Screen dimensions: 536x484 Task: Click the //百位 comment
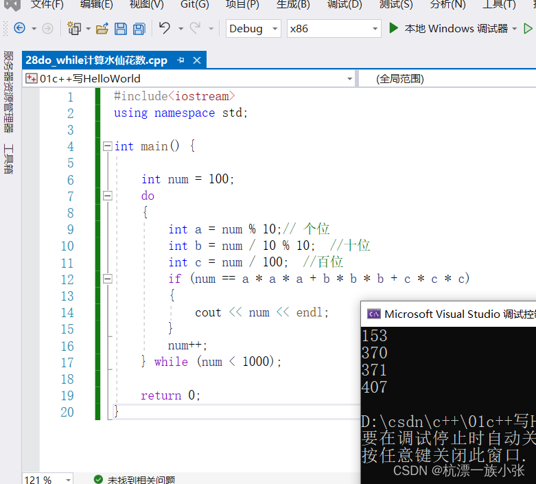tap(323, 262)
